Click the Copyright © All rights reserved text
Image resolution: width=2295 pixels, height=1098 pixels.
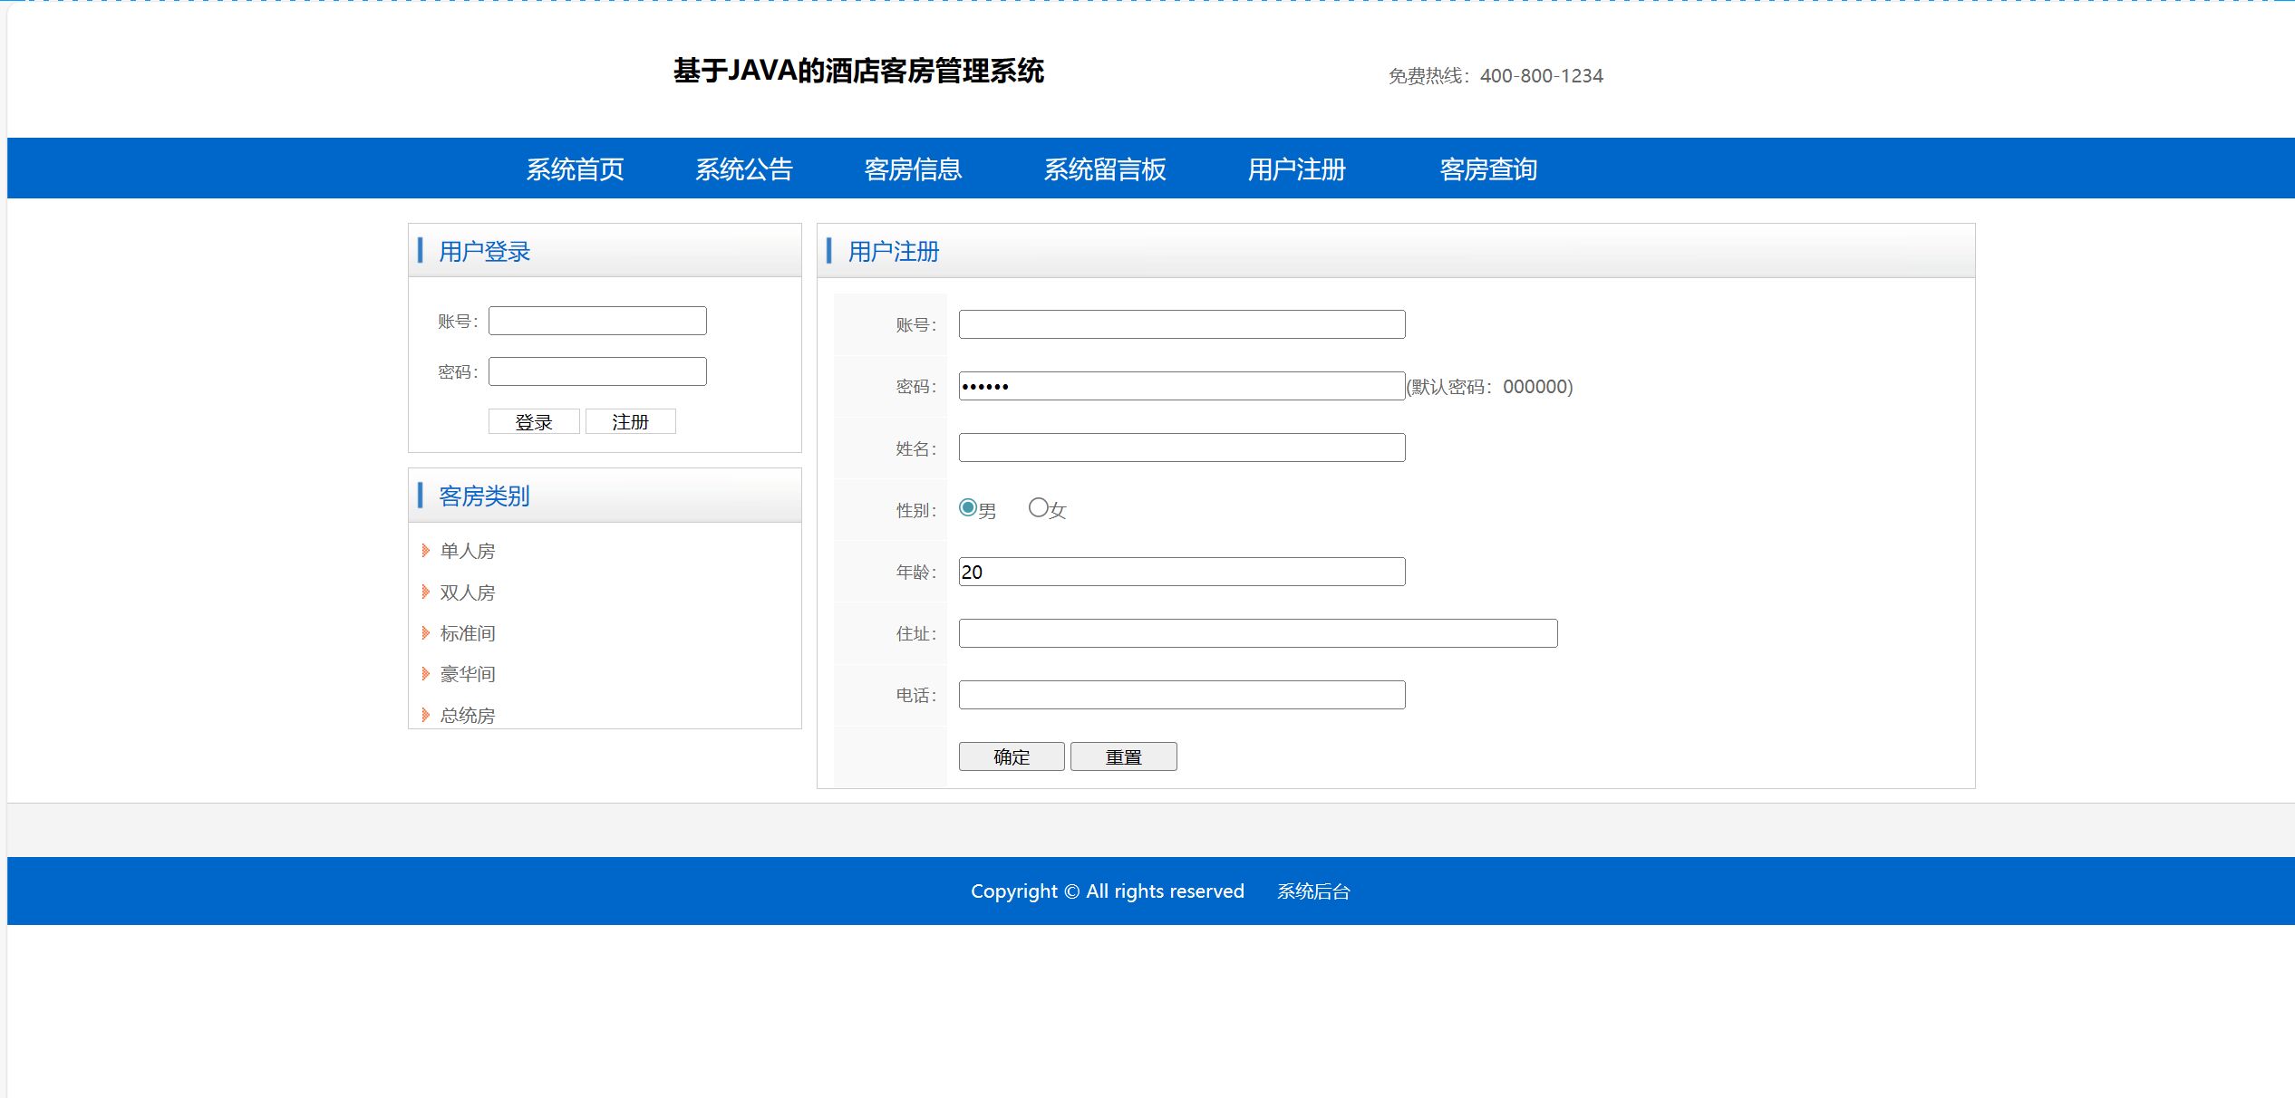1108,891
